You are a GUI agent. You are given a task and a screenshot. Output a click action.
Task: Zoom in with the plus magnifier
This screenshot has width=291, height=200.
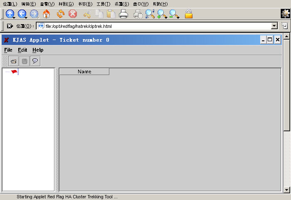[162, 14]
